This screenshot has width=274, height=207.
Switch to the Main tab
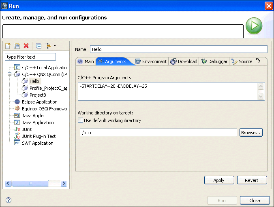(x=86, y=61)
